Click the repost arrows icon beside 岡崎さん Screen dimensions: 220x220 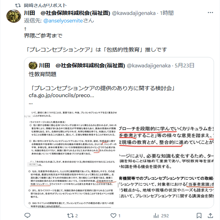(18, 5)
